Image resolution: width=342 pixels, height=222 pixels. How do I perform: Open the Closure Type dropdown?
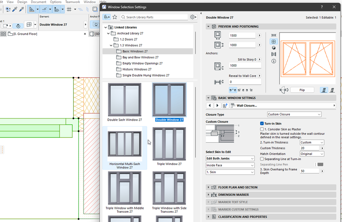[294, 114]
